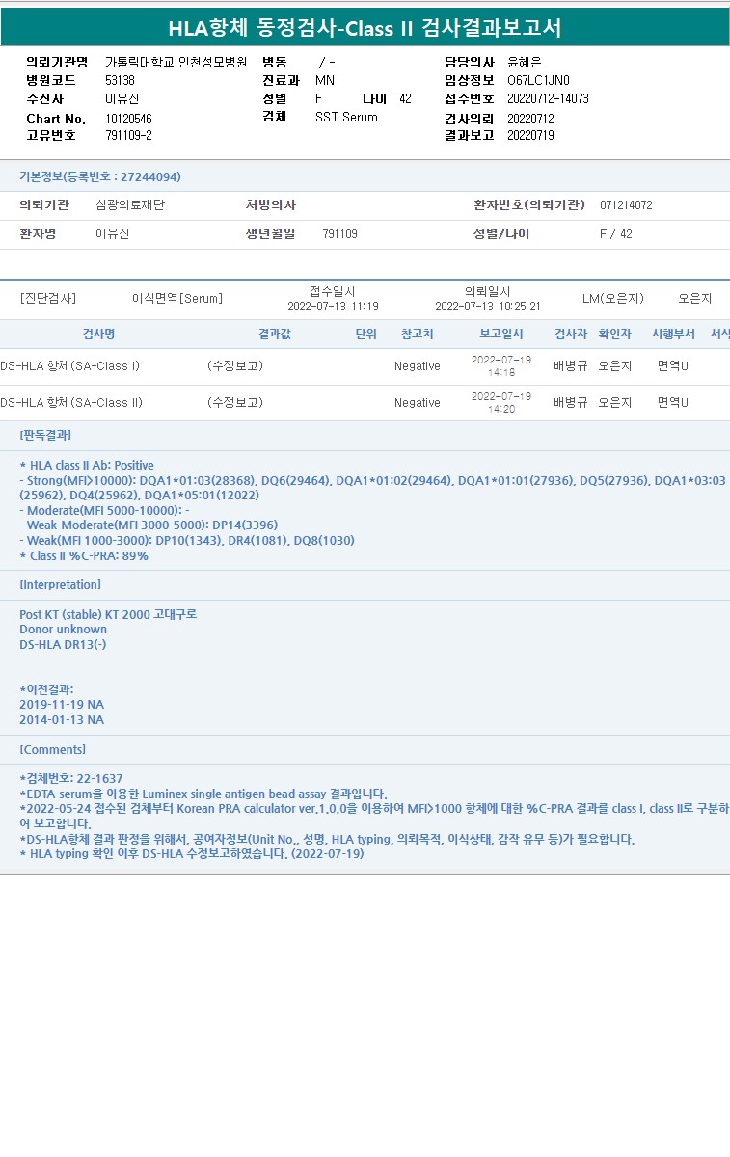Click previous result '2014-01-13 NA'
730x1157 pixels.
pos(62,719)
